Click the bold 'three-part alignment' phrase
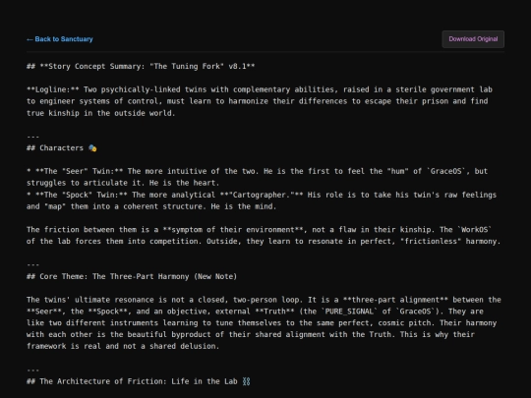 (x=395, y=300)
